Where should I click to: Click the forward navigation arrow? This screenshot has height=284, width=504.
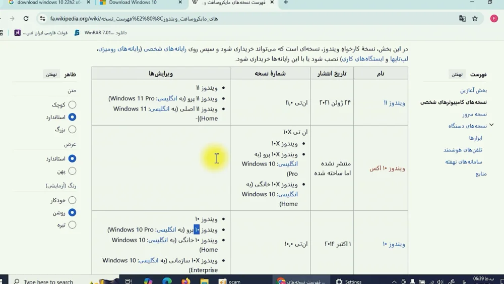tap(12, 19)
